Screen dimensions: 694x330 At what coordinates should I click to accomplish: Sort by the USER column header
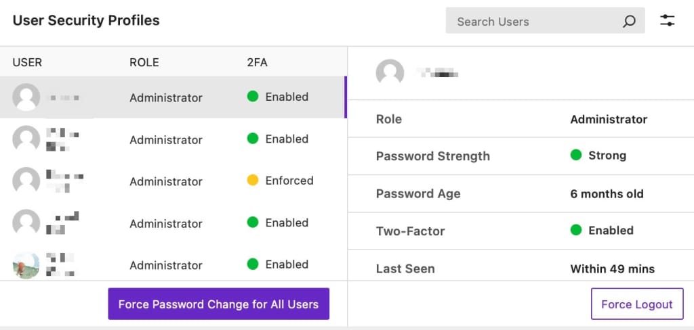tap(27, 62)
